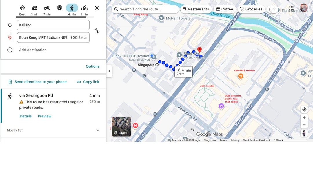Open Google apps grid
The image size is (313, 178).
pyautogui.click(x=291, y=8)
